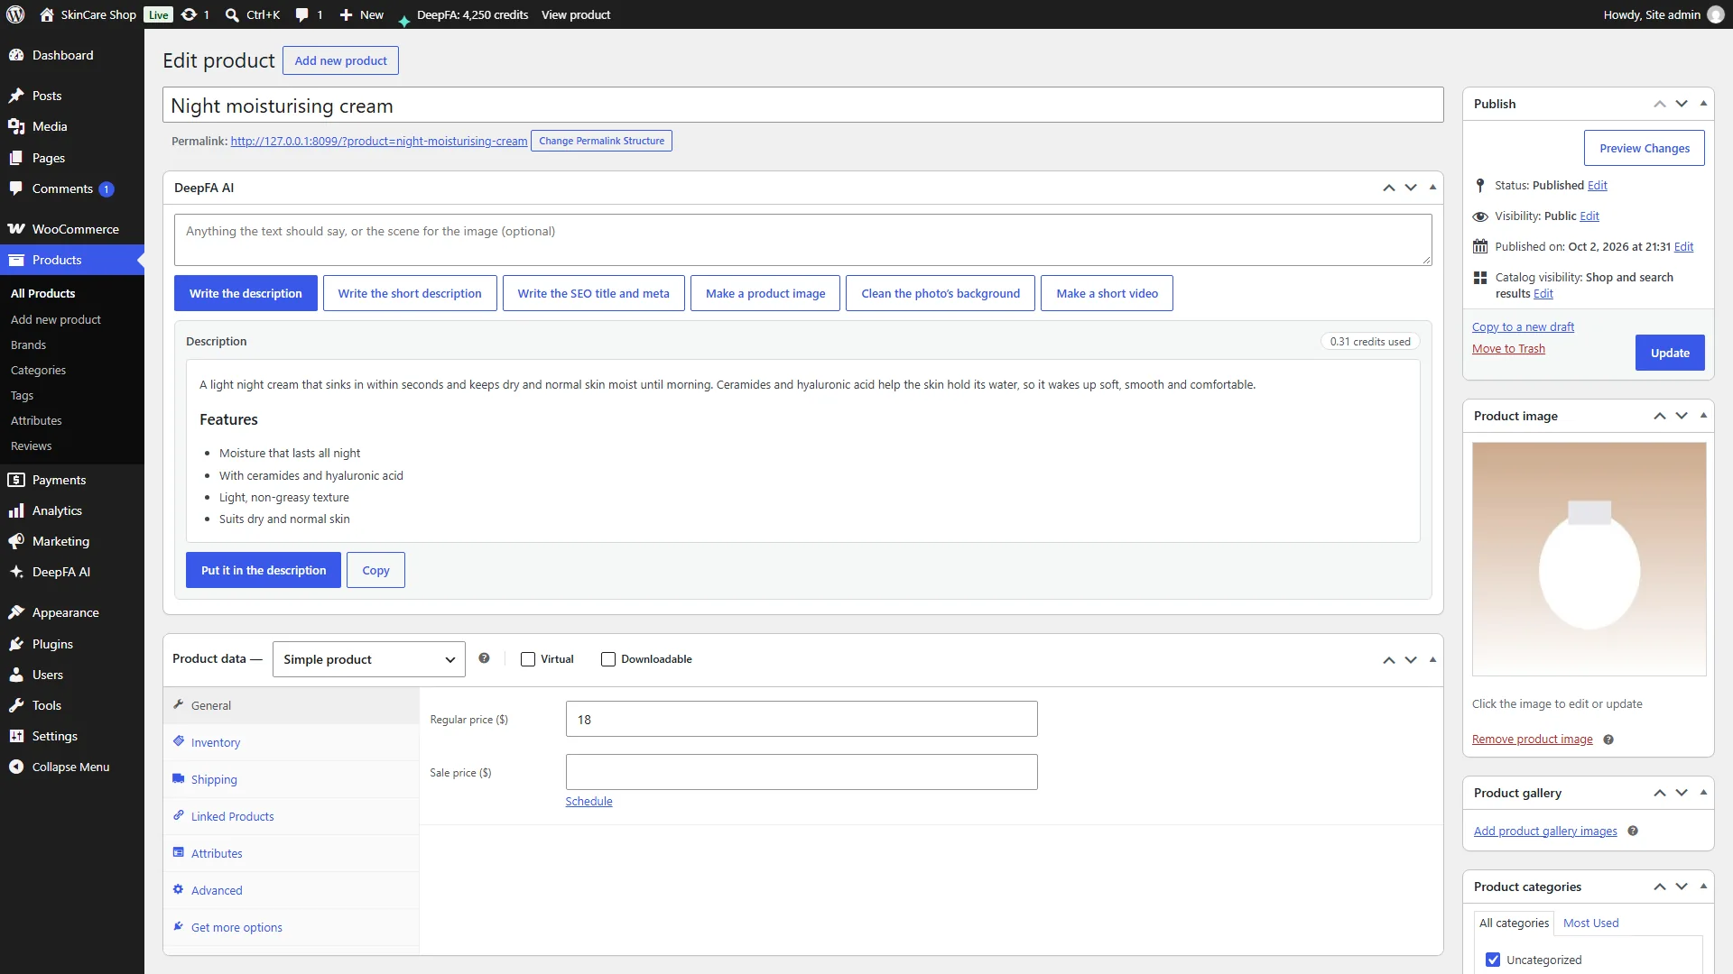Click Move to Trash
The width and height of the screenshot is (1733, 974).
[1508, 348]
